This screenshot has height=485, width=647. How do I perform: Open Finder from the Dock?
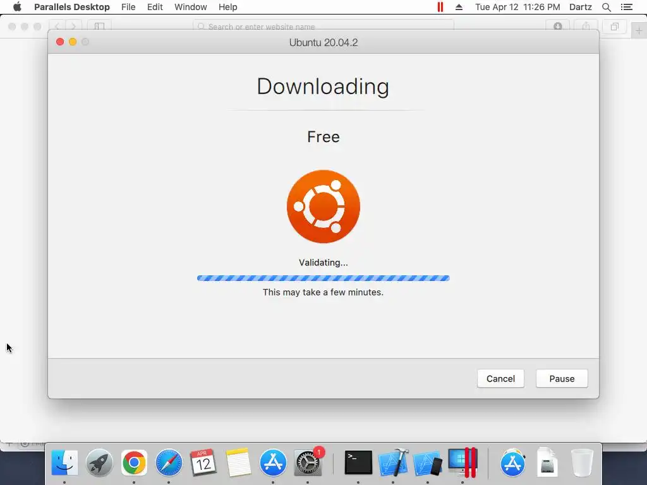coord(64,462)
